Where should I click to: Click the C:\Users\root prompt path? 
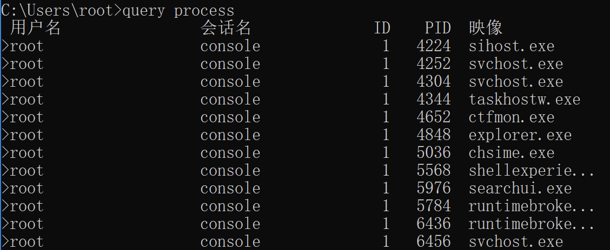coord(59,10)
